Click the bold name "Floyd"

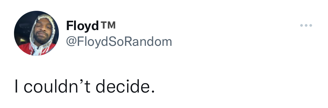[x=83, y=26]
